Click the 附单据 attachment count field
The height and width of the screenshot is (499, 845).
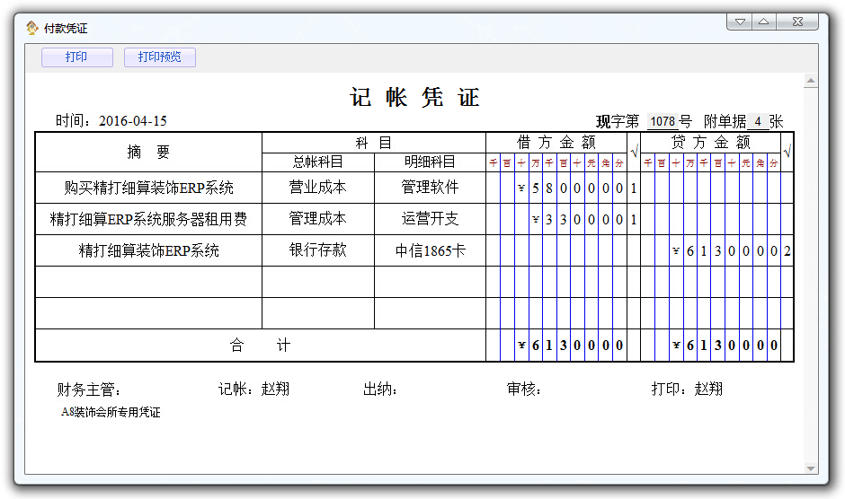tap(757, 121)
